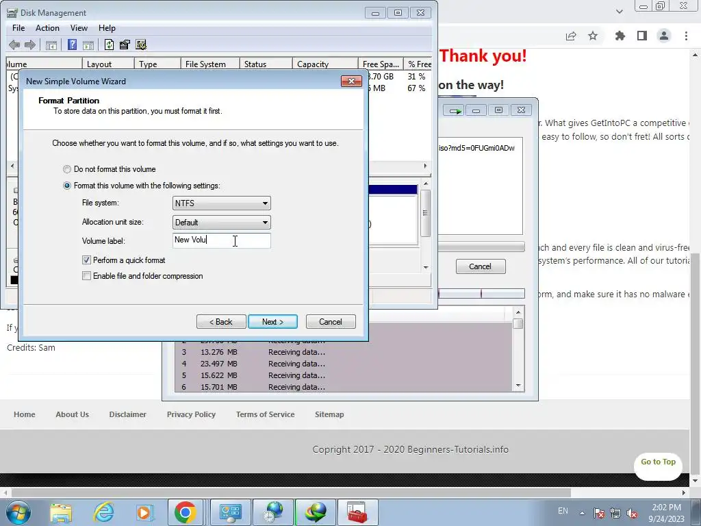Switch to Disk Management taskbar icon
Image resolution: width=701 pixels, height=526 pixels.
click(230, 512)
